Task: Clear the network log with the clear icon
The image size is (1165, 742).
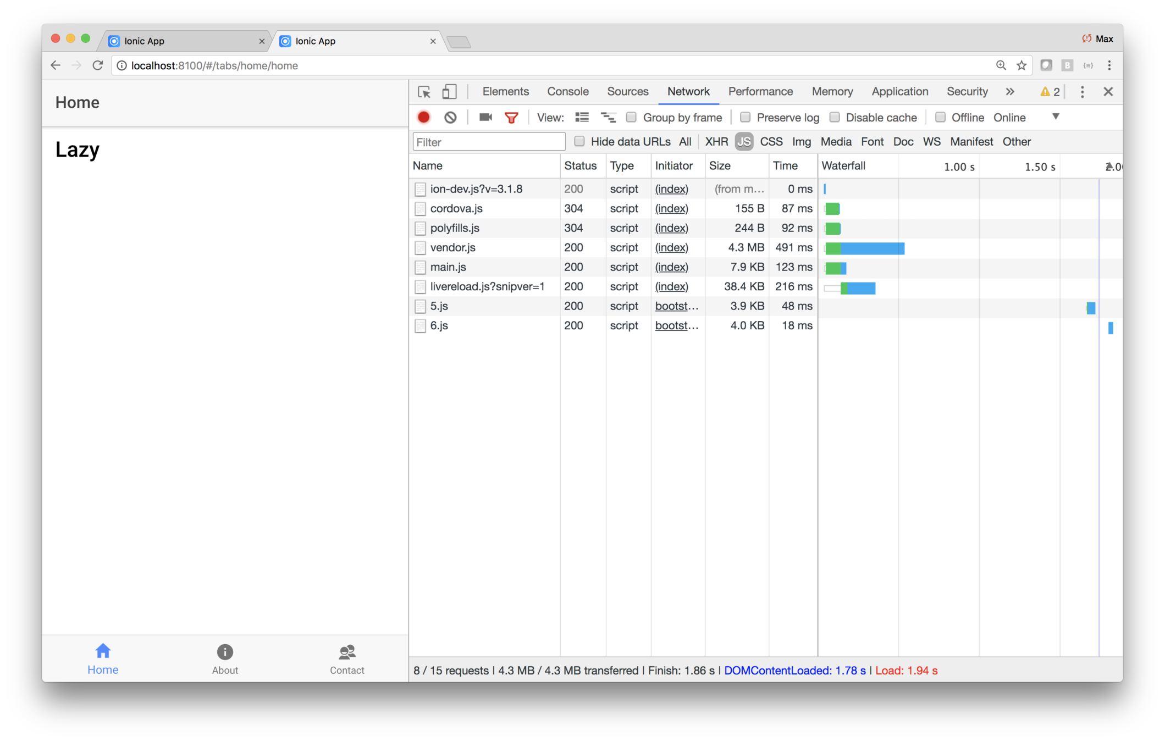Action: [450, 117]
